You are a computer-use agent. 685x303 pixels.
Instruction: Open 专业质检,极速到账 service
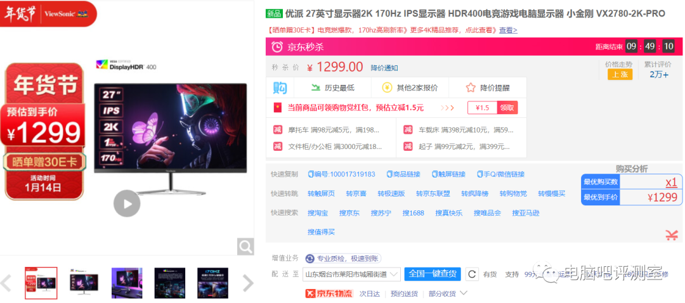[x=343, y=259]
